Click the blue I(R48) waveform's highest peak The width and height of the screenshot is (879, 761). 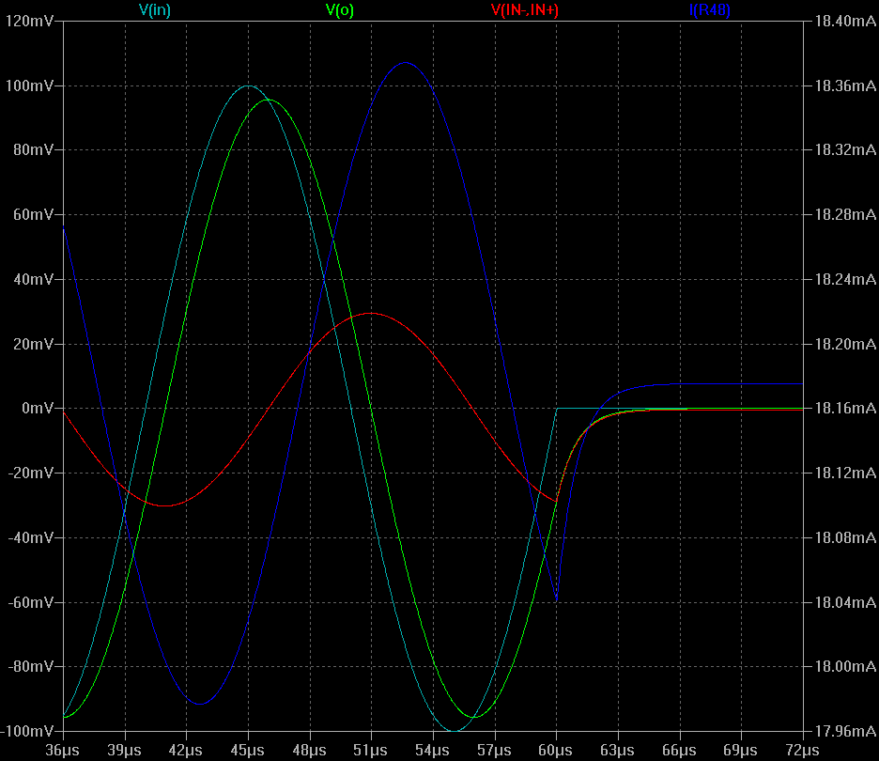406,62
